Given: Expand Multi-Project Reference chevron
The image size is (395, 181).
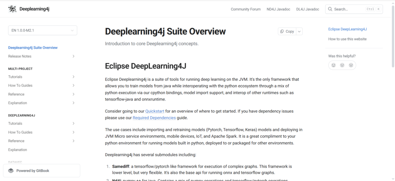Looking at the screenshot, I should [73, 94].
